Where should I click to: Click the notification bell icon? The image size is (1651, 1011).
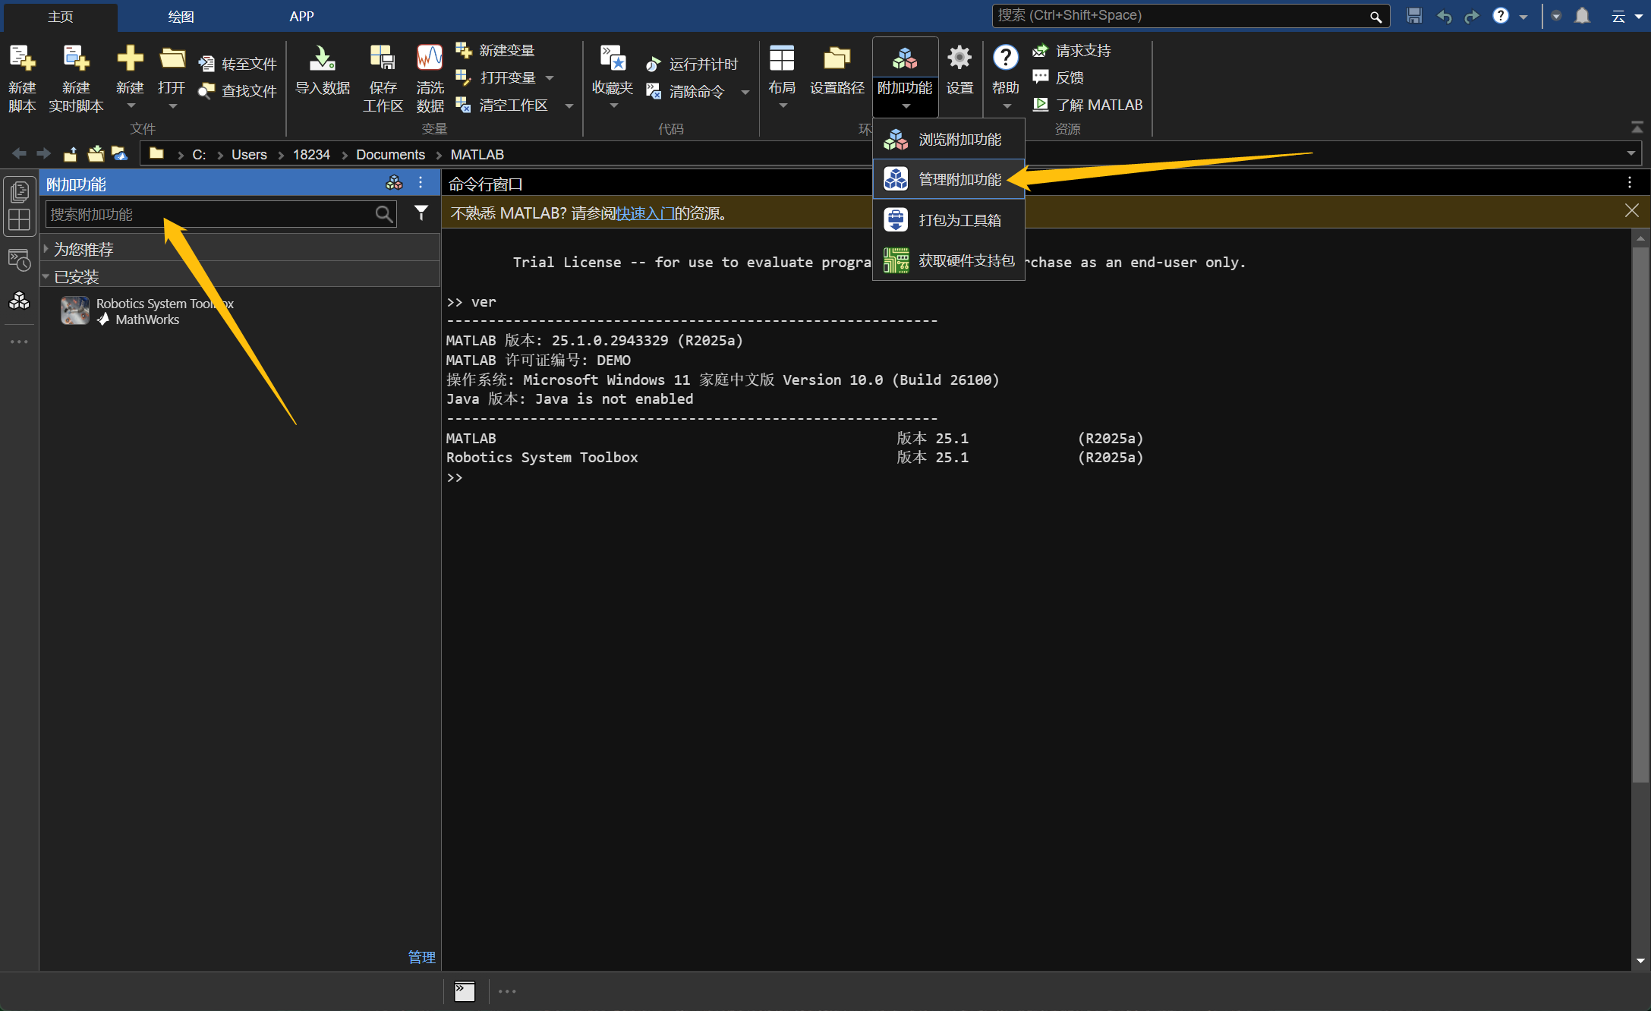point(1582,16)
